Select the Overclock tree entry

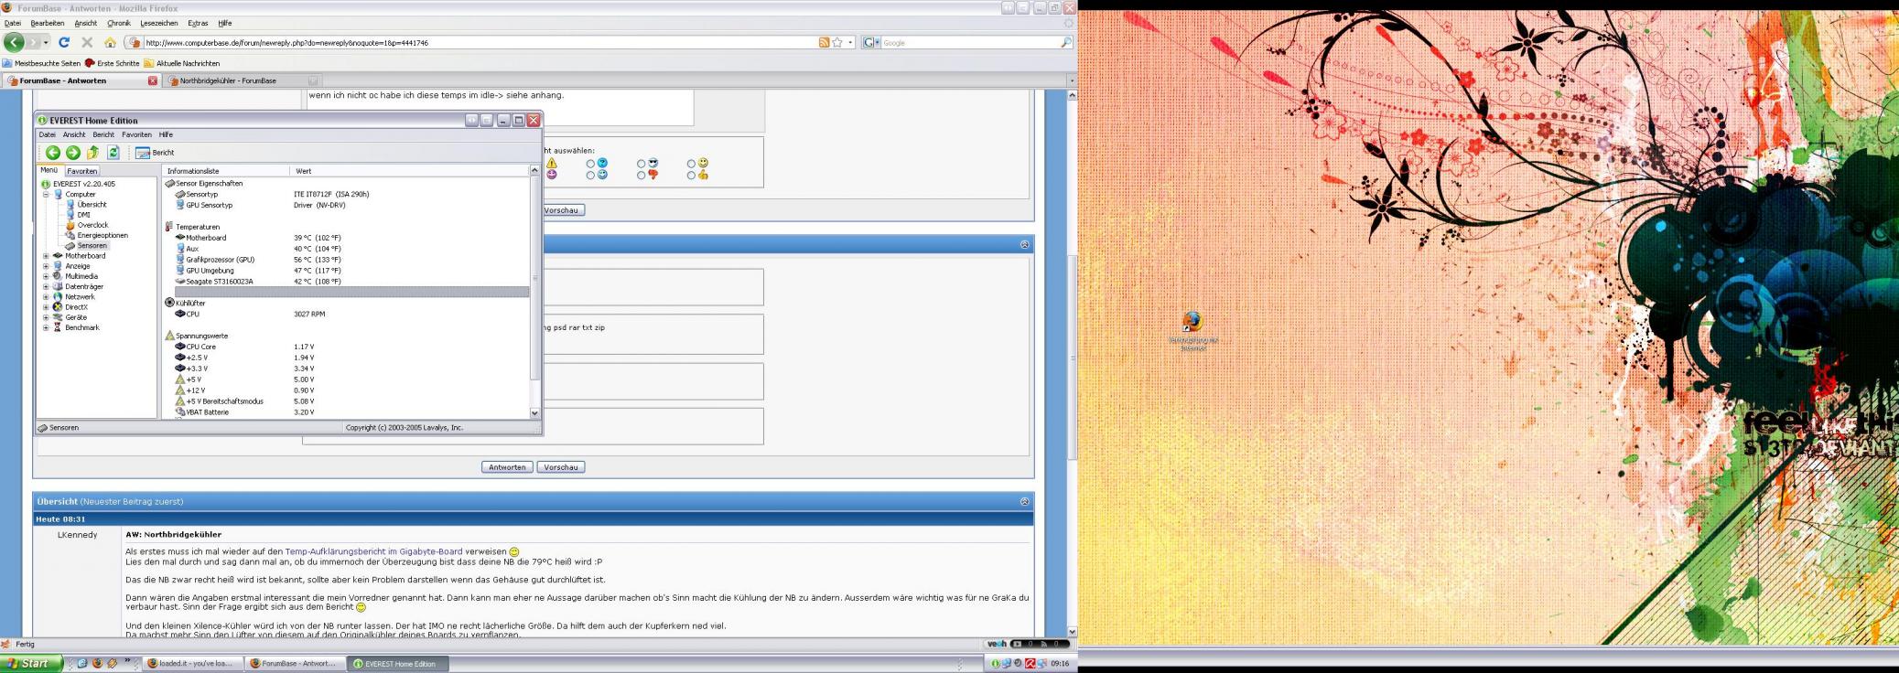pyautogui.click(x=92, y=225)
